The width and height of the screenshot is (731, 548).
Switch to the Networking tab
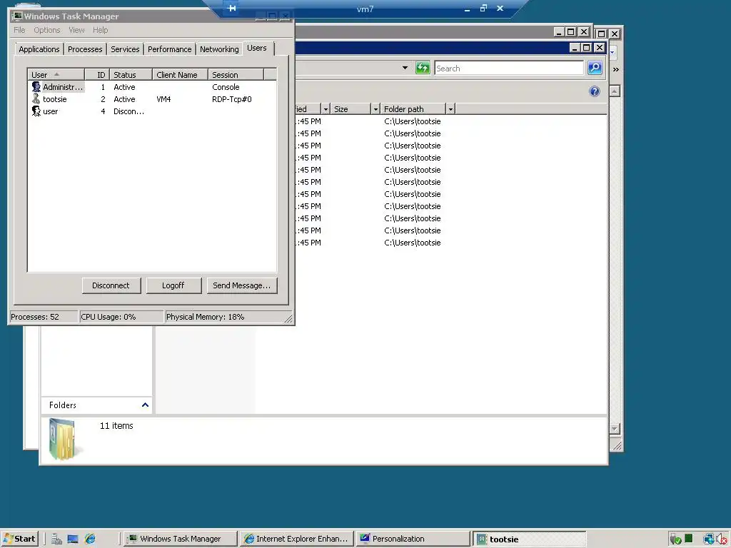(x=219, y=49)
